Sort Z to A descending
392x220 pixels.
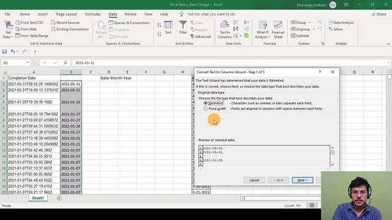click(159, 34)
